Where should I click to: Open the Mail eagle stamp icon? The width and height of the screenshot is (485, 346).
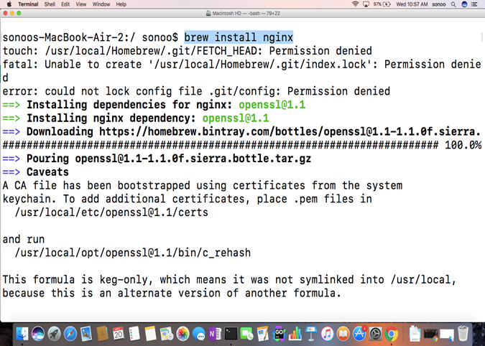point(86,334)
